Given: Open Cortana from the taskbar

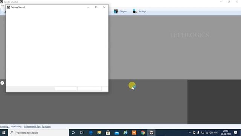Looking at the screenshot, I should [x=73, y=133].
